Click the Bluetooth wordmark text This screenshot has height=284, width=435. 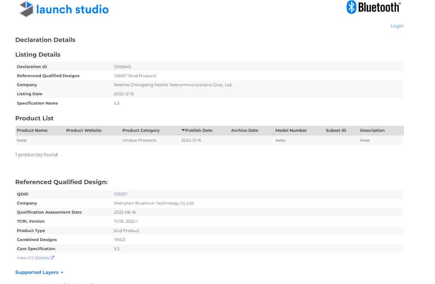click(379, 7)
